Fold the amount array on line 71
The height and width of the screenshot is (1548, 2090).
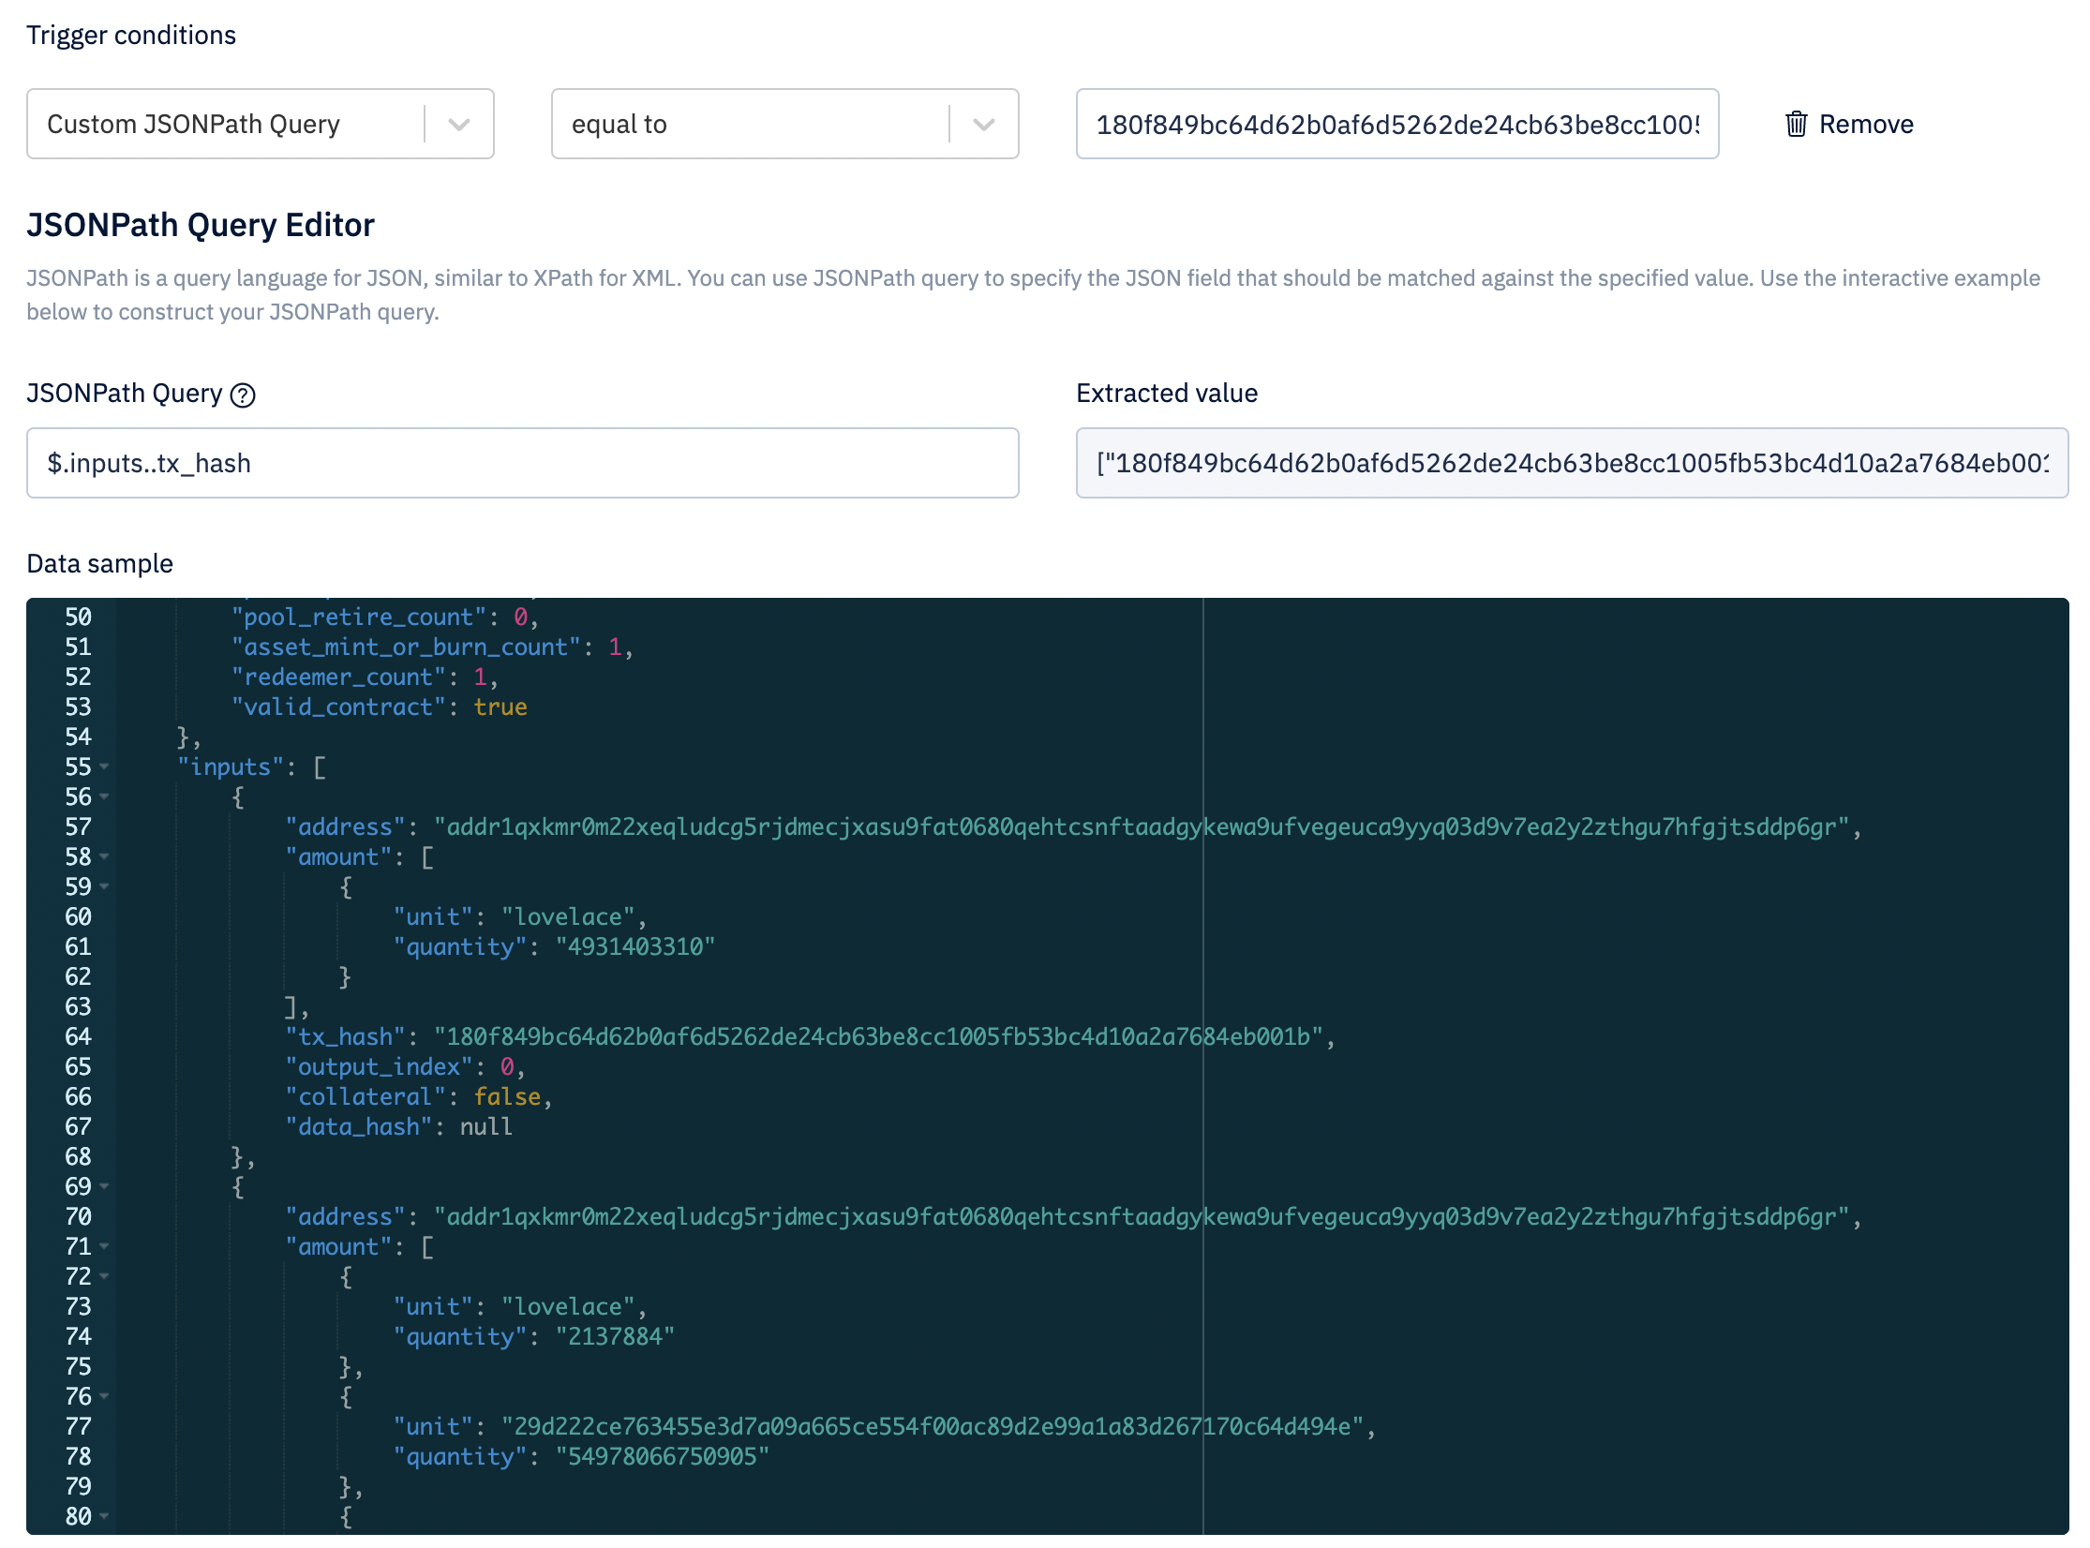[104, 1246]
